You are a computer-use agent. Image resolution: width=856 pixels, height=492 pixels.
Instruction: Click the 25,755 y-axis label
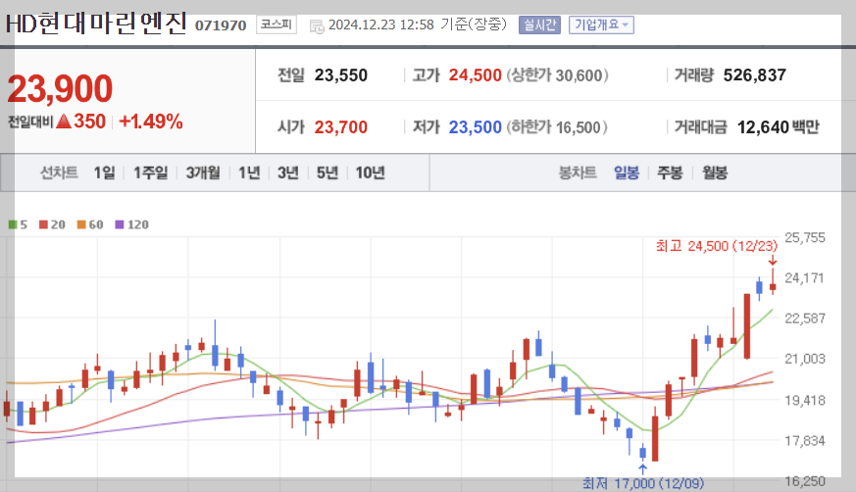coord(805,238)
